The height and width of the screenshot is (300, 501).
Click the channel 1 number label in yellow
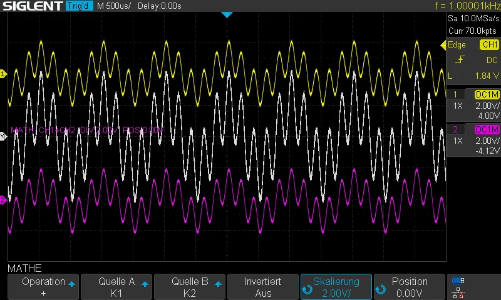coord(455,94)
